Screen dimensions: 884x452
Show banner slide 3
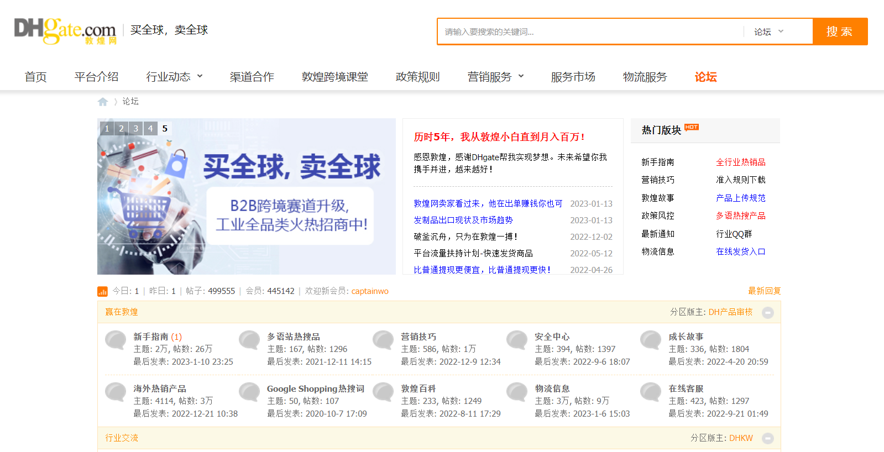[135, 128]
